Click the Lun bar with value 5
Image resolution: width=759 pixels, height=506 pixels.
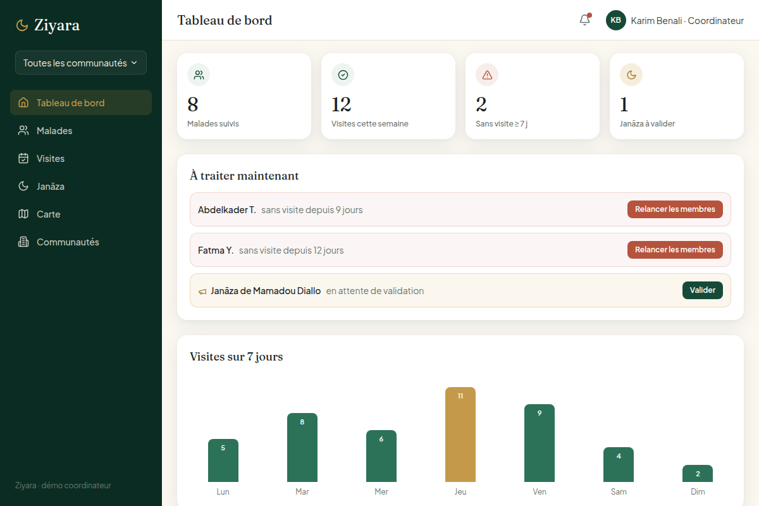coord(223,460)
